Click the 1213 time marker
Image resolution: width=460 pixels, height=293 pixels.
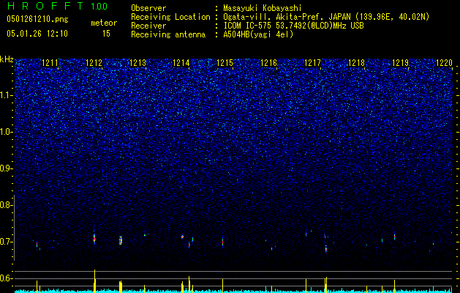click(137, 63)
